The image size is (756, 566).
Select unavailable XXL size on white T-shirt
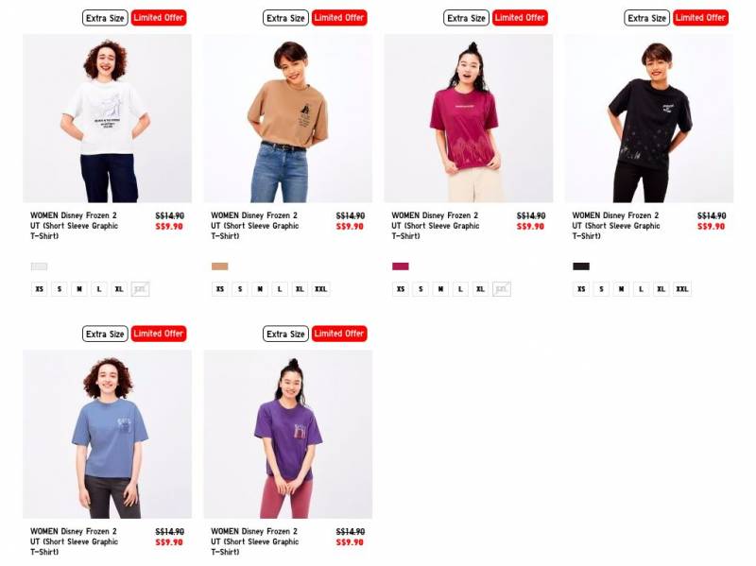[x=140, y=289]
